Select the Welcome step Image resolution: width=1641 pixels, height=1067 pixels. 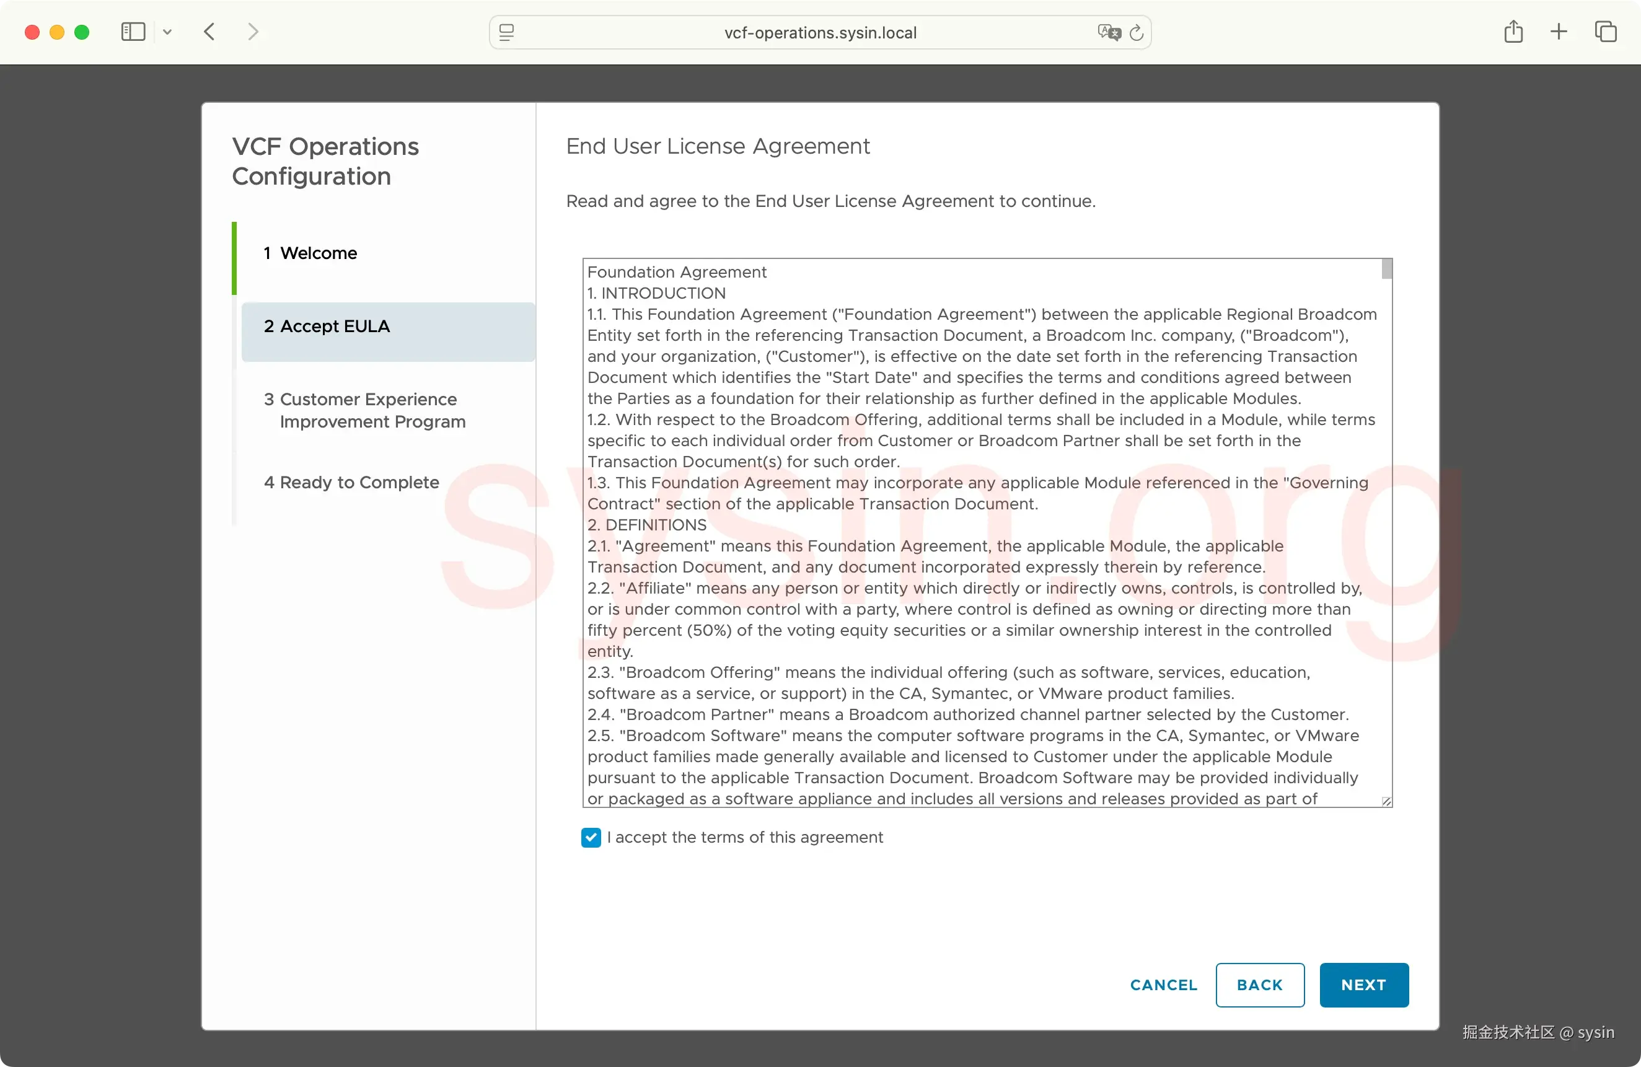click(310, 253)
